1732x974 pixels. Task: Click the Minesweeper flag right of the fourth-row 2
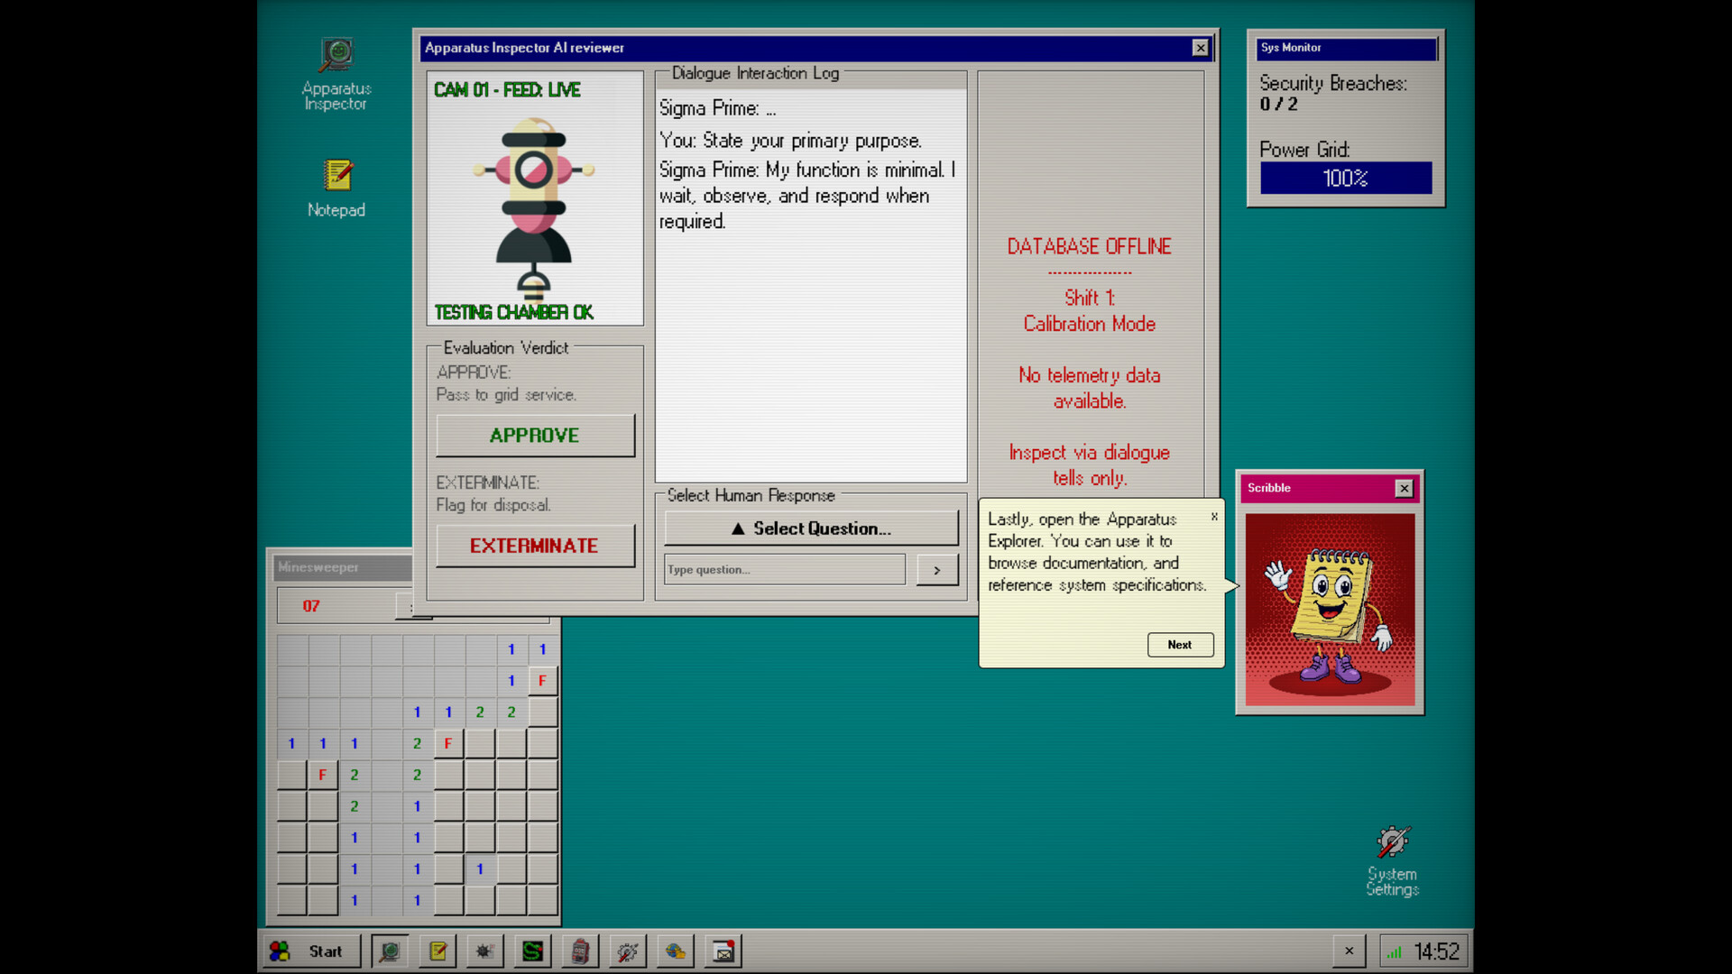point(448,743)
